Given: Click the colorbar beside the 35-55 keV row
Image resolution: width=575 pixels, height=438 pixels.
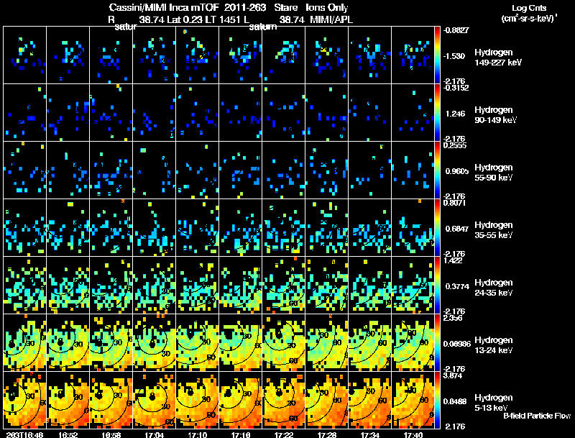Looking at the screenshot, I should tap(437, 228).
